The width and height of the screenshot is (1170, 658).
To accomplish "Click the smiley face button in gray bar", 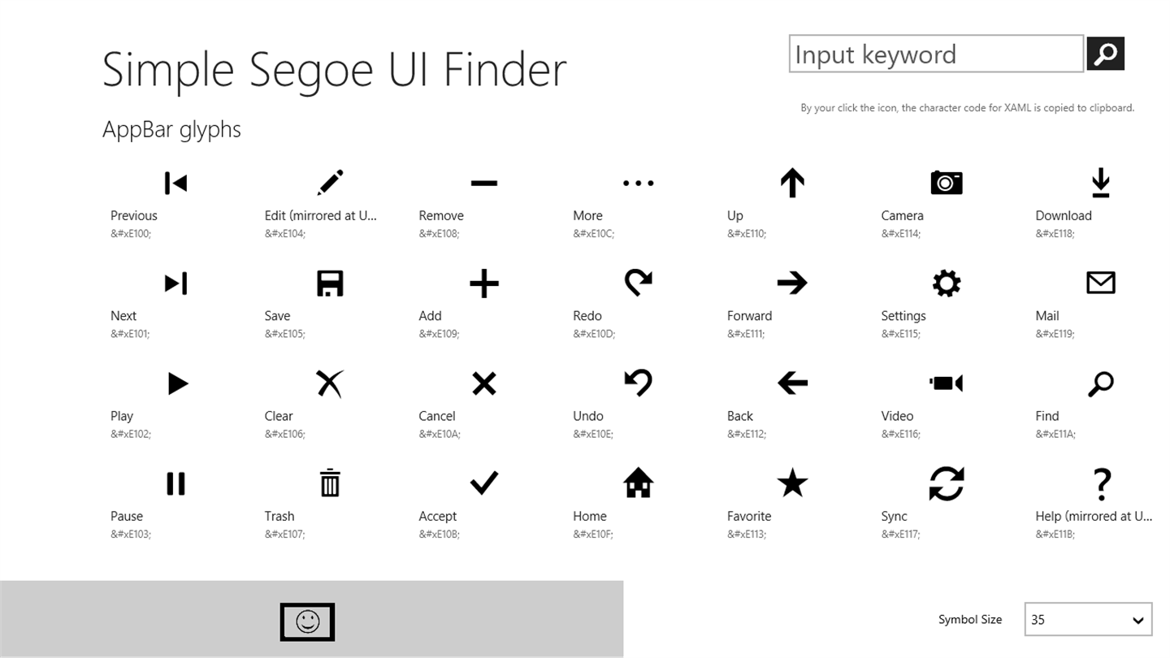I will tap(307, 622).
